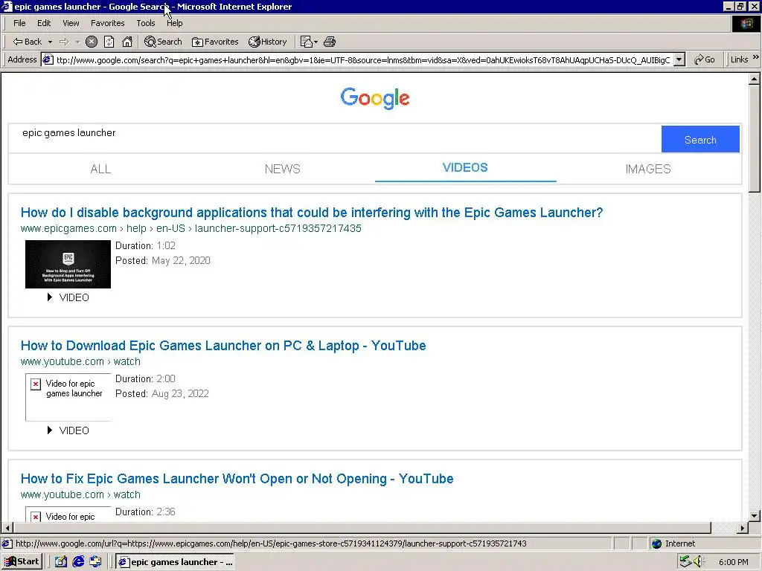The image size is (762, 571).
Task: Click the horizontal scrollbar right arrow
Action: click(742, 528)
